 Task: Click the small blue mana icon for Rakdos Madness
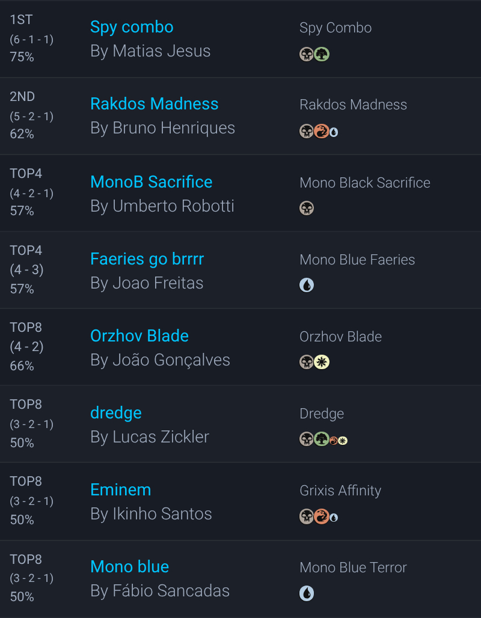(334, 132)
